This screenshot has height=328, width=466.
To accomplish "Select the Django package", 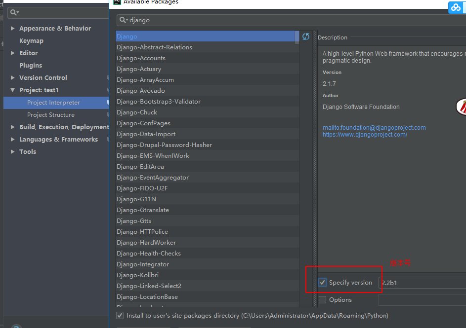I will pyautogui.click(x=205, y=36).
